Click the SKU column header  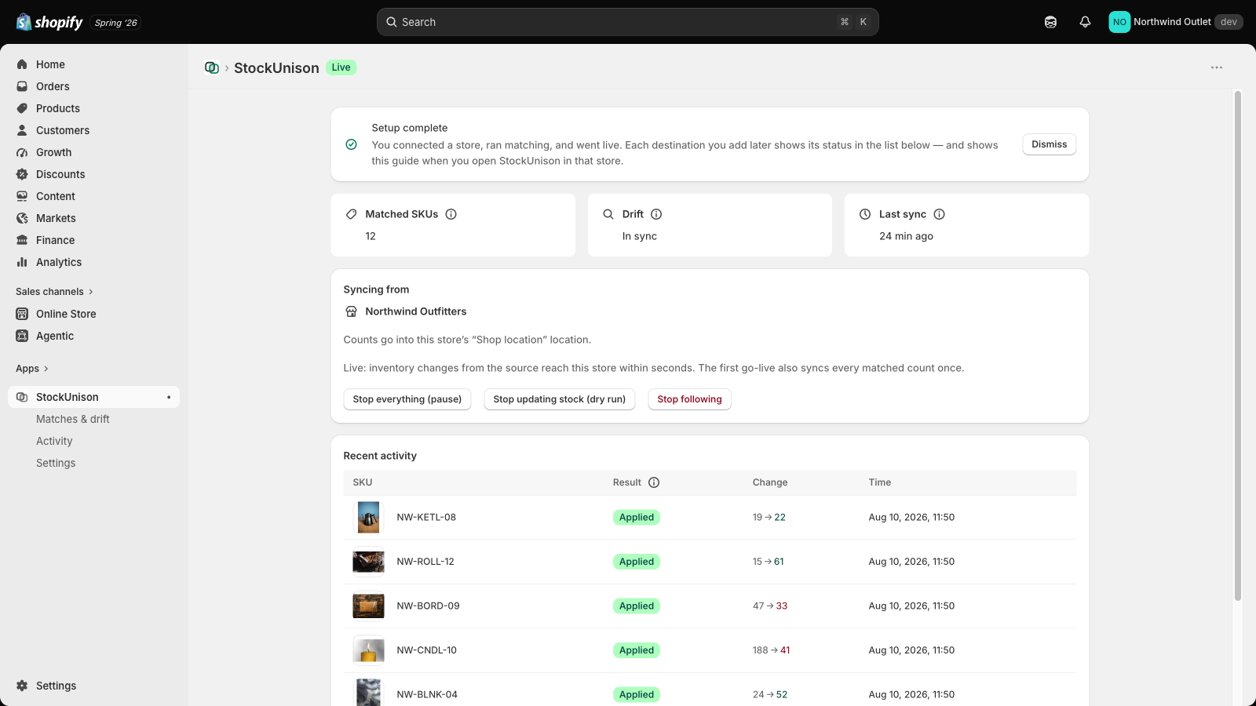[363, 482]
